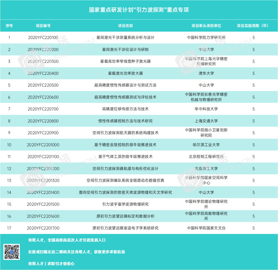The image size is (278, 270).
Task: Click project name "超高精度惯性传感器设计与测试方法"
Action: pyautogui.click(x=125, y=85)
